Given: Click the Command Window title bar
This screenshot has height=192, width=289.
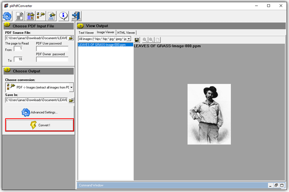Looking at the screenshot, I should (172, 185).
